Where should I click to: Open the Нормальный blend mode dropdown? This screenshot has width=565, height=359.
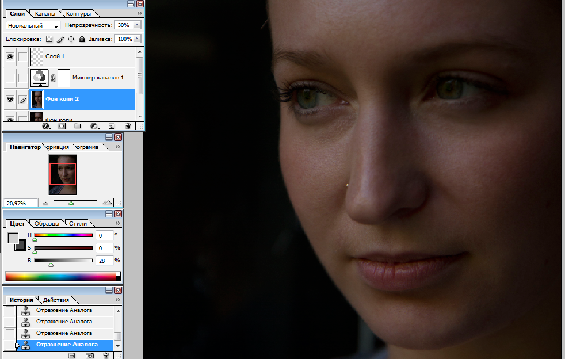(x=33, y=25)
